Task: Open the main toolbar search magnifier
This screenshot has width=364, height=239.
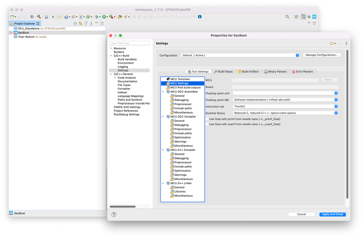Action: [287, 17]
